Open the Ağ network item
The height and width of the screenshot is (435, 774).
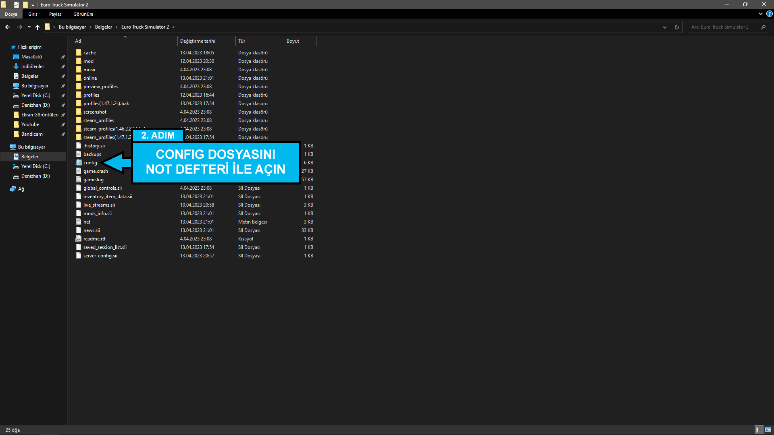pyautogui.click(x=21, y=189)
